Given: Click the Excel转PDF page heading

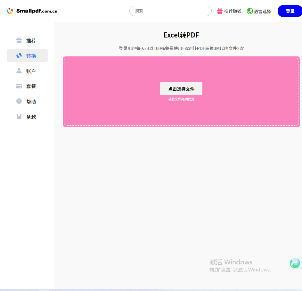Looking at the screenshot, I should coord(181,35).
